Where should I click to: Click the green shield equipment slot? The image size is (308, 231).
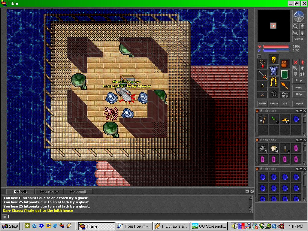[x=285, y=74]
